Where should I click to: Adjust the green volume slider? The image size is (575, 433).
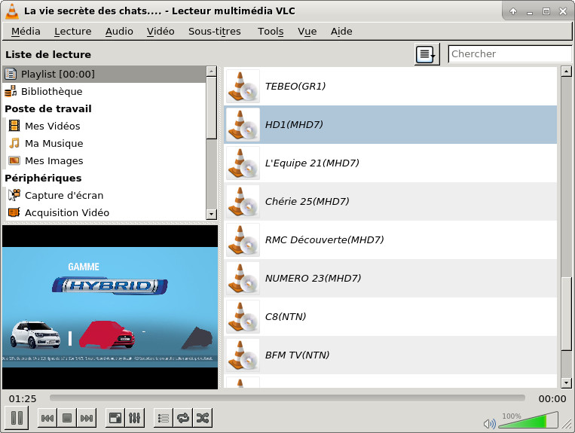528,420
